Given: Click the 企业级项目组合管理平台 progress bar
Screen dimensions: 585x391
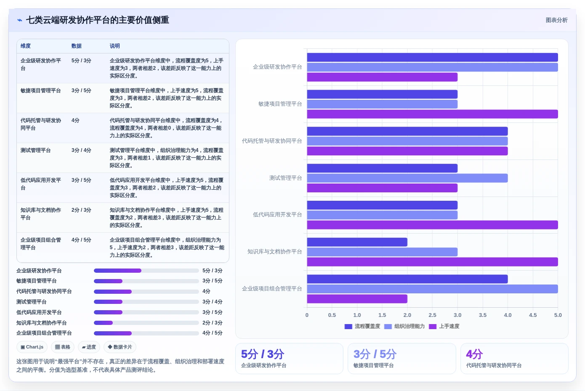Looking at the screenshot, I should 146,333.
